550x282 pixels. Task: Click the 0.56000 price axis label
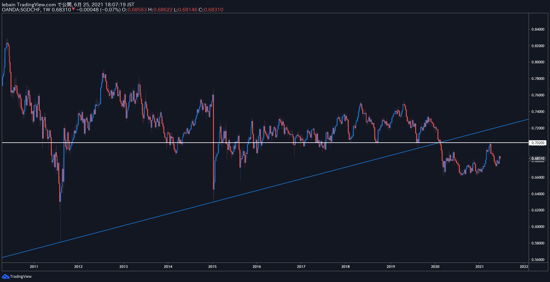(x=538, y=260)
